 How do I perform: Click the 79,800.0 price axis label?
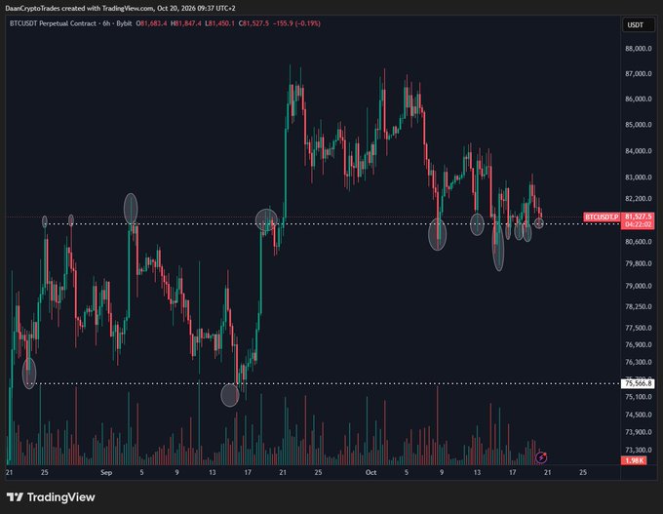click(x=639, y=263)
